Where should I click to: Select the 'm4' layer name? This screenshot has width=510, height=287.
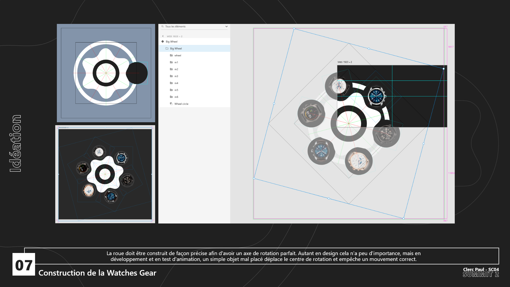click(x=176, y=83)
